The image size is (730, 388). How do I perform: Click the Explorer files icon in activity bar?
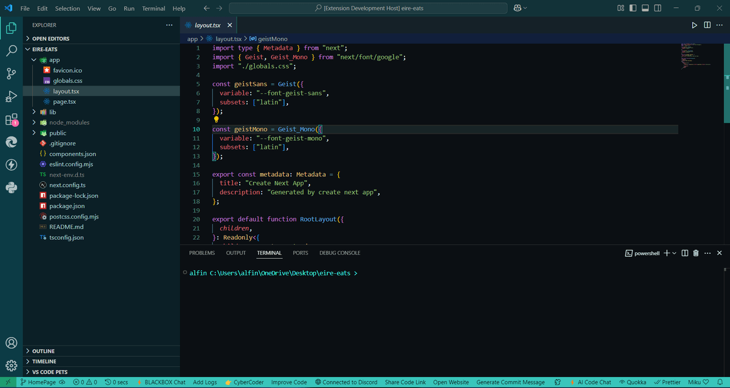(x=11, y=28)
